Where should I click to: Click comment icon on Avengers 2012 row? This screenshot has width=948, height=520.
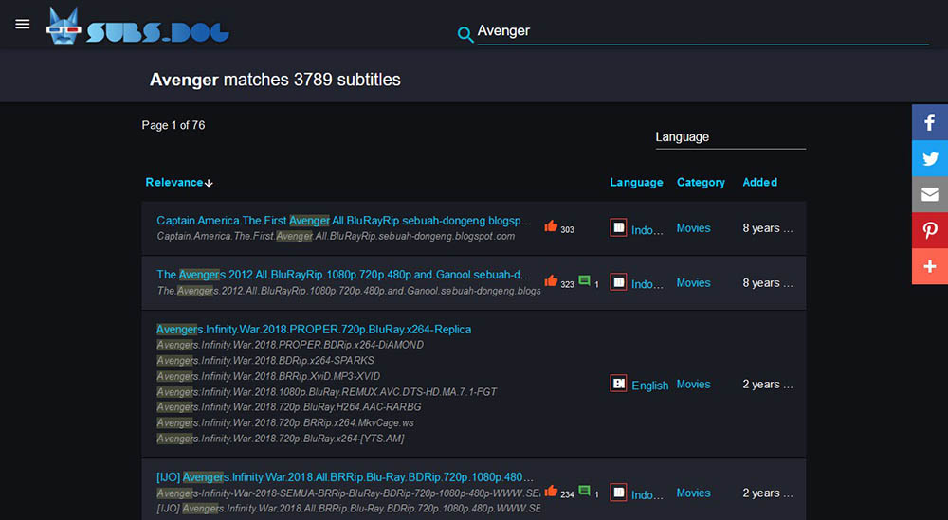click(x=585, y=280)
